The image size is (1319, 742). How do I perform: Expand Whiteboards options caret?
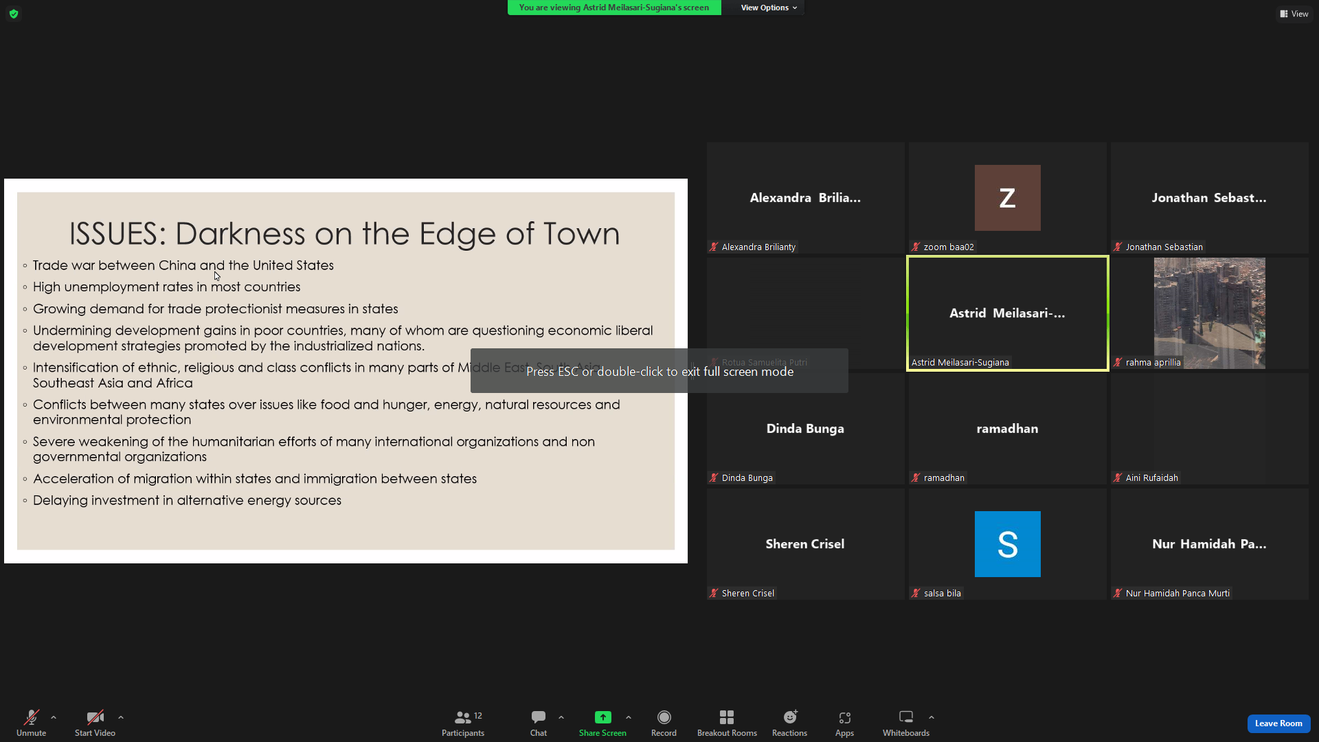[932, 717]
